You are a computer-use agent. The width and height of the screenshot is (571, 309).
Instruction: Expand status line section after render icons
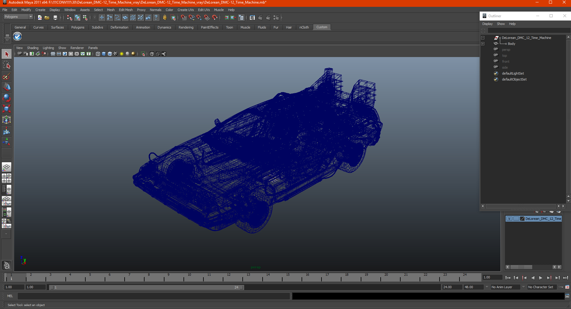pyautogui.click(x=281, y=18)
